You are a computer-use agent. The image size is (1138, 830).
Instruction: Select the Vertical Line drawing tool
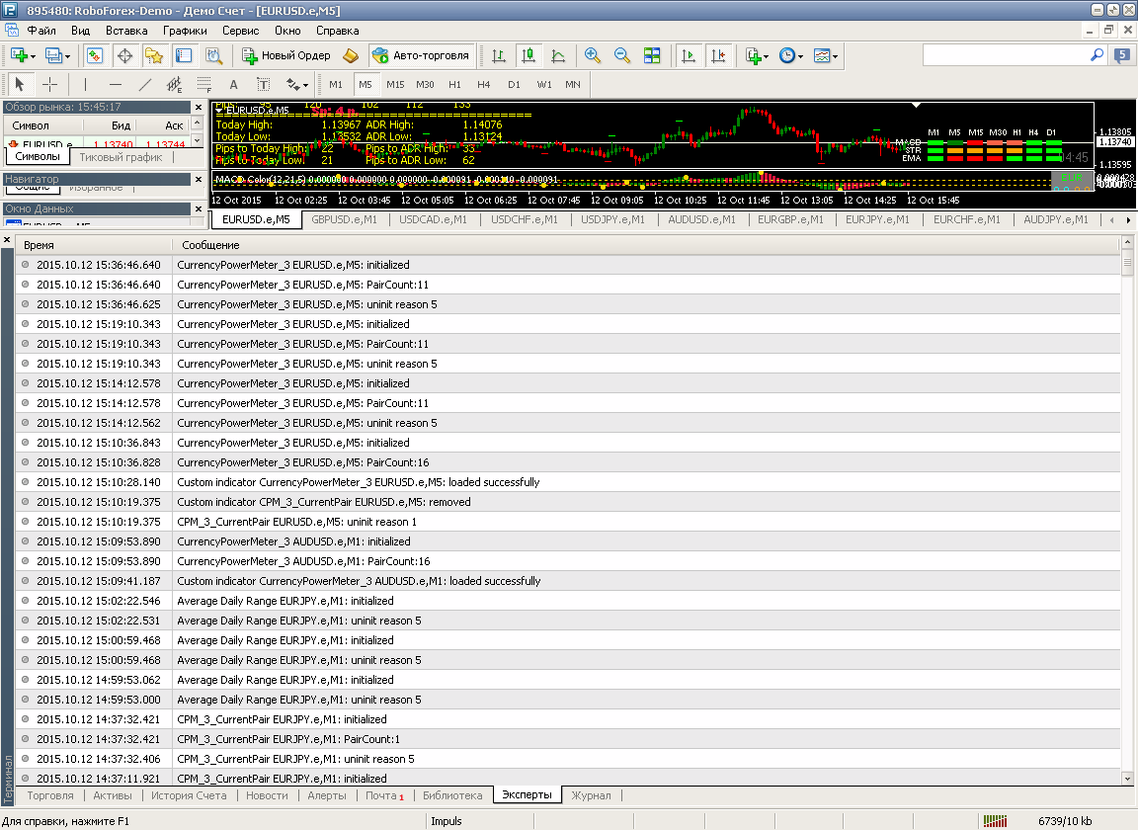point(85,84)
